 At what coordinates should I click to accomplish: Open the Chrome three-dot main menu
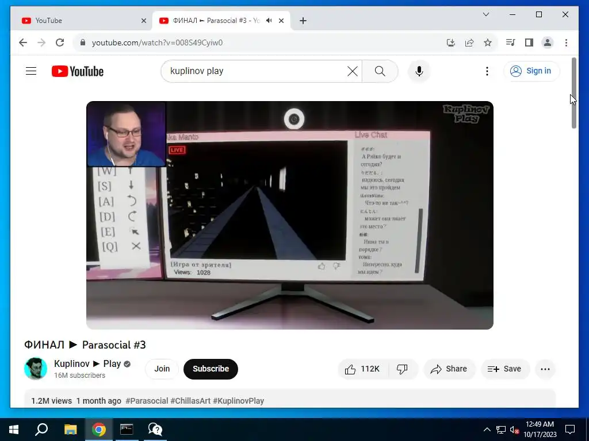(566, 42)
